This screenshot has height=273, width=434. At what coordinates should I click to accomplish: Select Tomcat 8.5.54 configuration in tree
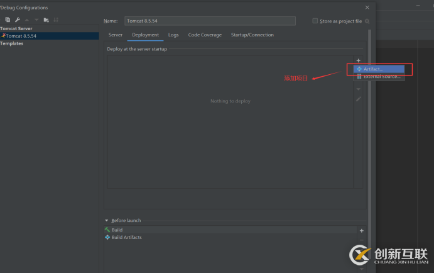(x=49, y=36)
